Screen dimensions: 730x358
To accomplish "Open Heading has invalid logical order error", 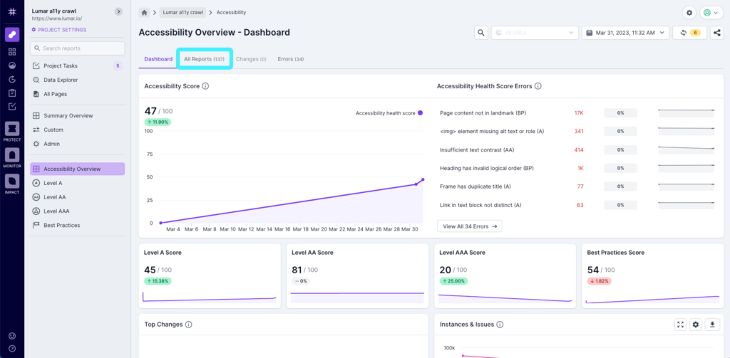I will tap(486, 168).
